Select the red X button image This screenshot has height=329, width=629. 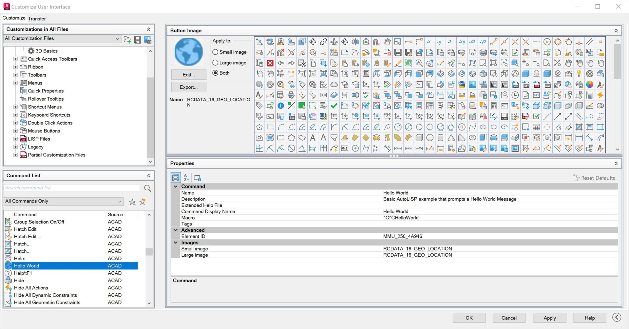tap(270, 63)
